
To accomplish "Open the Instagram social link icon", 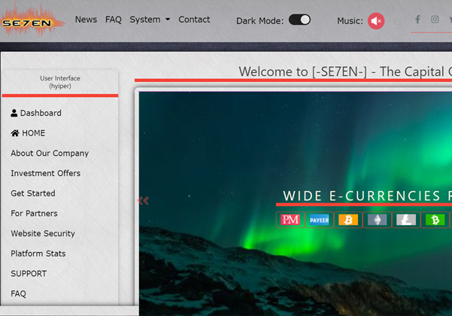I will [x=435, y=20].
